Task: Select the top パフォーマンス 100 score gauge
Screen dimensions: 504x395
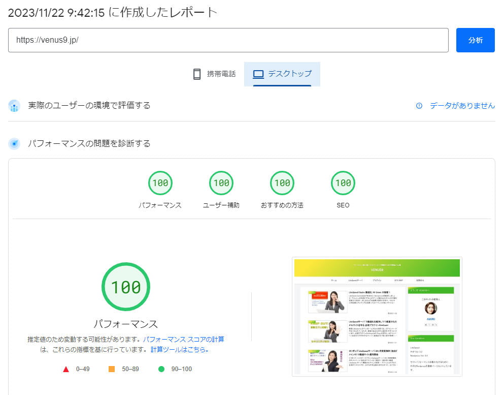Action: click(x=160, y=183)
